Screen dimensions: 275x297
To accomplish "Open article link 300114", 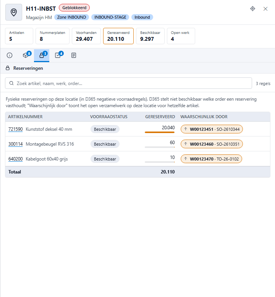I will (x=16, y=144).
